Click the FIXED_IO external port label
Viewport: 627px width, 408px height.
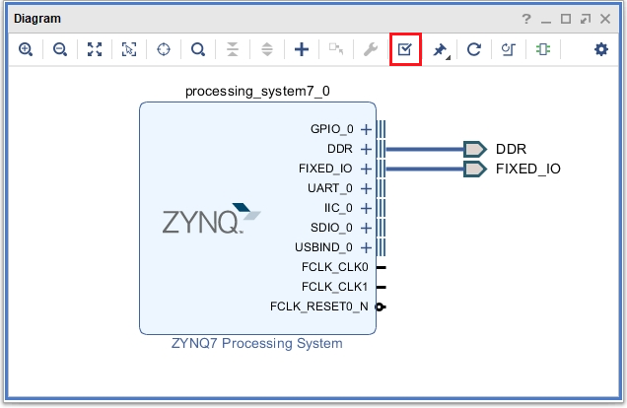(528, 169)
